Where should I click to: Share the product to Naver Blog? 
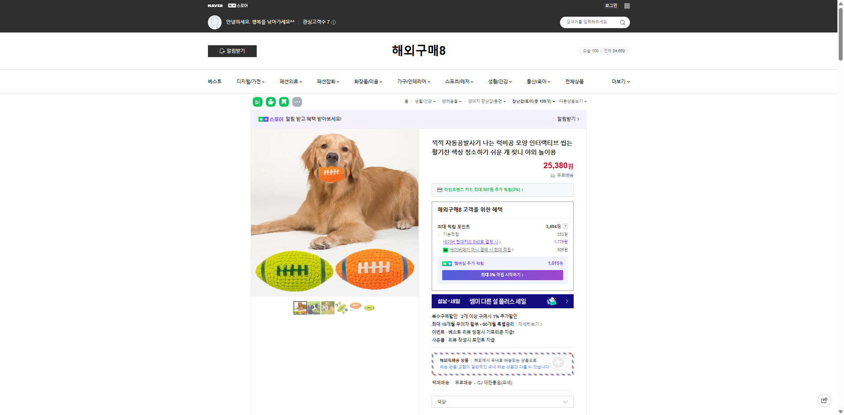[257, 102]
